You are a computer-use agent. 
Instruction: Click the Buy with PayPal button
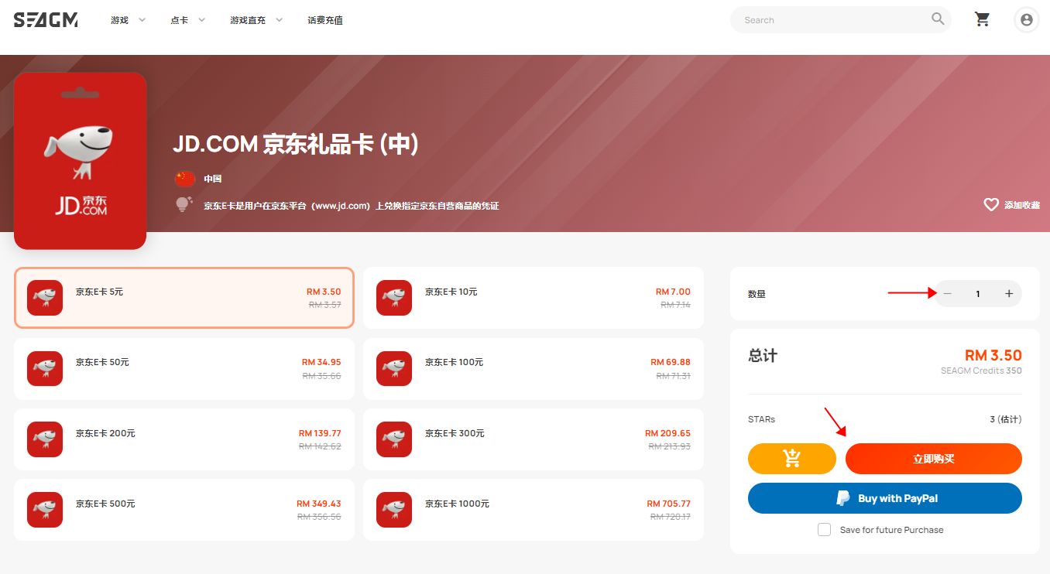885,498
